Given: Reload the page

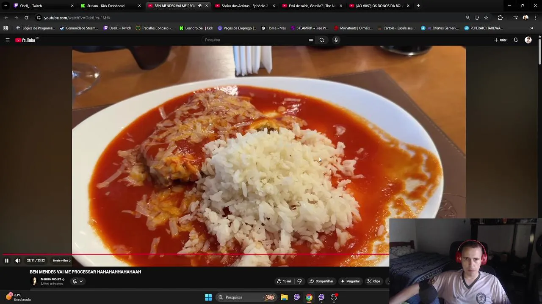Looking at the screenshot, I should [x=26, y=18].
